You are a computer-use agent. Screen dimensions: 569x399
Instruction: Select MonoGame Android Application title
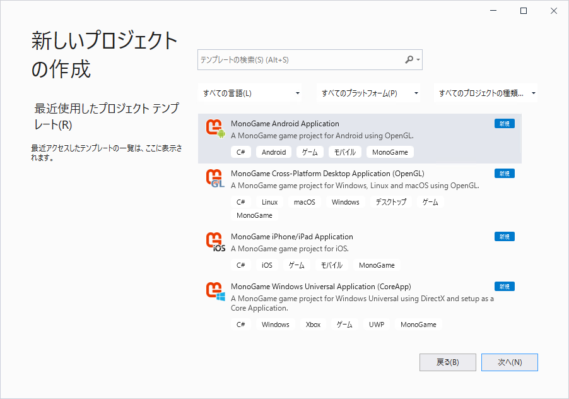pos(285,124)
